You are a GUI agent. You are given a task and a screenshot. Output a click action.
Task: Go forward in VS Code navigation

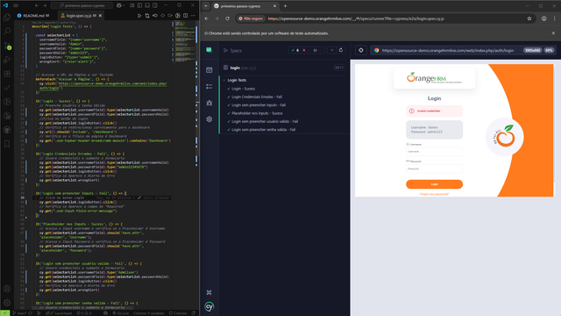click(x=45, y=5)
